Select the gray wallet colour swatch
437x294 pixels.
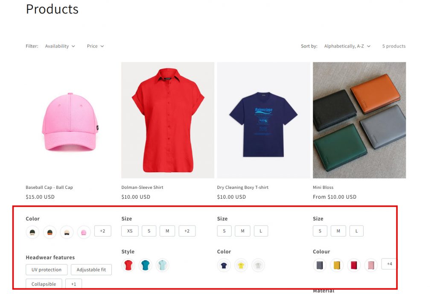(320, 265)
